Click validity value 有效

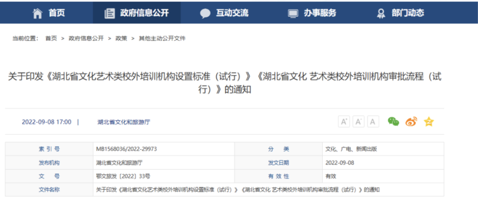(331, 177)
